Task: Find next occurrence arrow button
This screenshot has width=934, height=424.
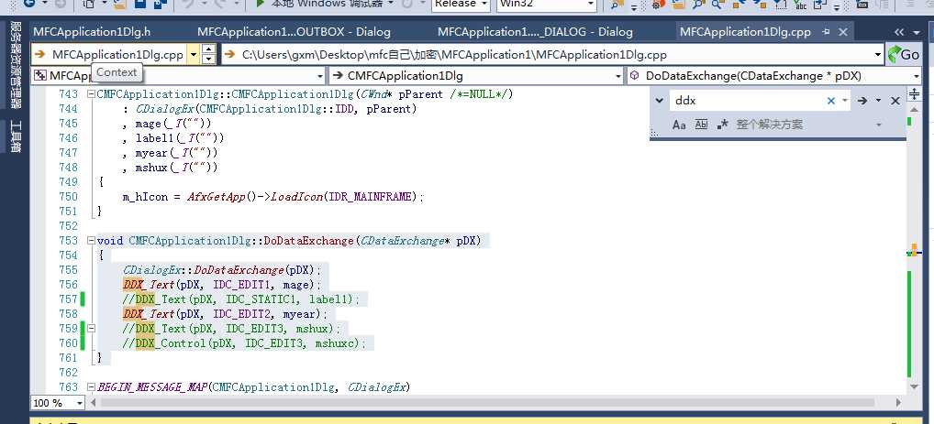Action: (862, 101)
